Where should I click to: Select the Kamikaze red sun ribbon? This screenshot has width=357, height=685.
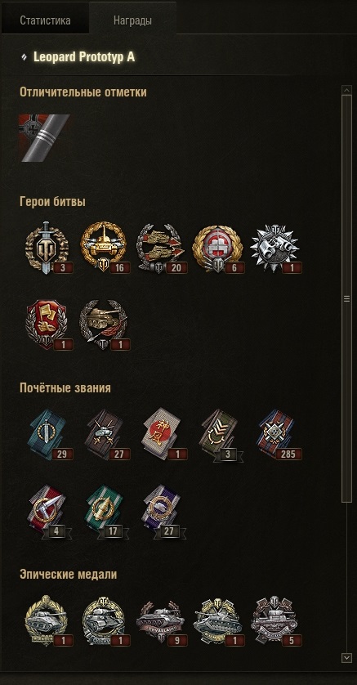[x=163, y=434]
